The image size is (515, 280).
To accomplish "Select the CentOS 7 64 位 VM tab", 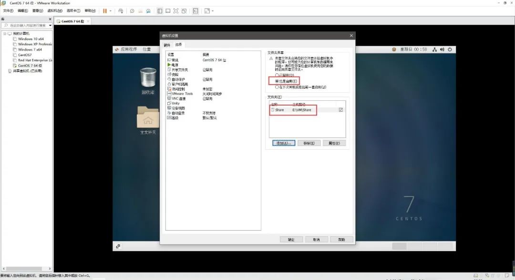I will tap(72, 21).
